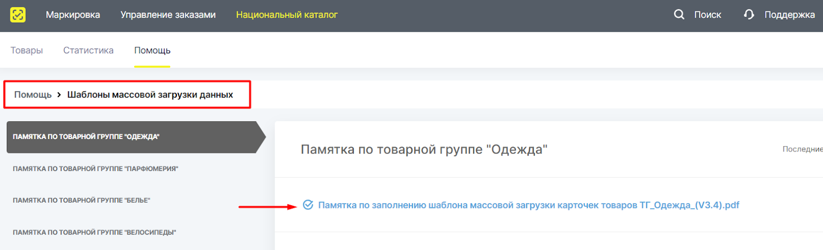Open the Маркировка menu
The width and height of the screenshot is (823, 250).
pyautogui.click(x=73, y=15)
